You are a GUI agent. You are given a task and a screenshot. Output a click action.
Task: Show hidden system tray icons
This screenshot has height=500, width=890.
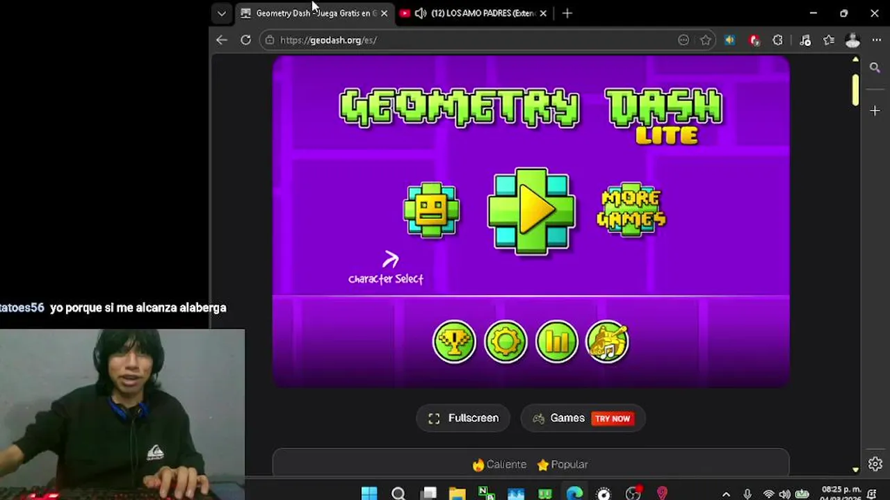[x=726, y=494]
